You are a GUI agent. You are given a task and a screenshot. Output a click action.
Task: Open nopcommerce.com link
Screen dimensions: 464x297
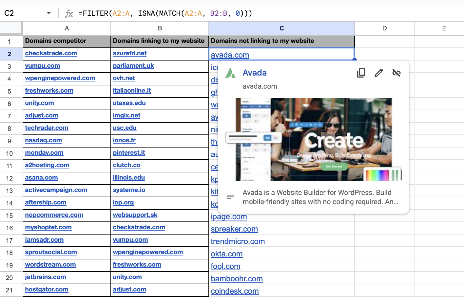(x=54, y=215)
